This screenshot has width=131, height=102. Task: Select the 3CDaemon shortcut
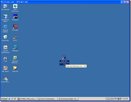[x=15, y=18]
